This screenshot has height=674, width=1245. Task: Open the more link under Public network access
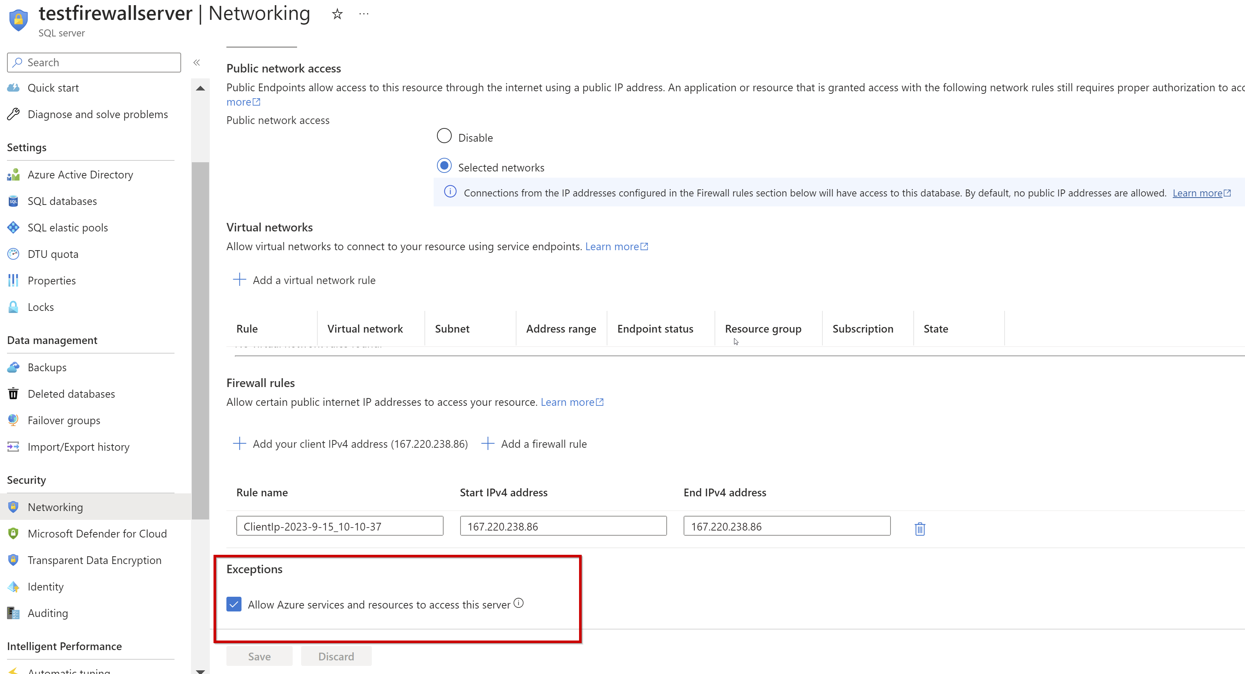click(x=243, y=102)
